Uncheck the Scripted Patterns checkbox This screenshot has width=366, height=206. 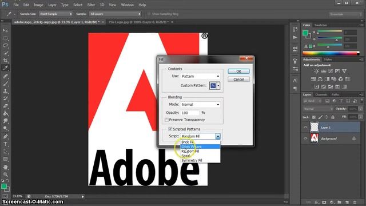[170, 129]
